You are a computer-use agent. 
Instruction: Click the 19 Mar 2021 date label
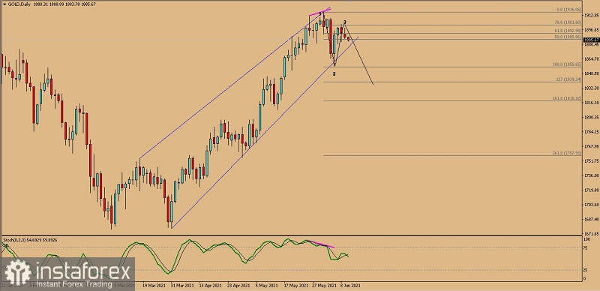(x=153, y=285)
